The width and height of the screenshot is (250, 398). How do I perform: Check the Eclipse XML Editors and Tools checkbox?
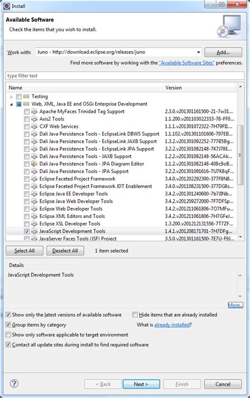click(26, 216)
